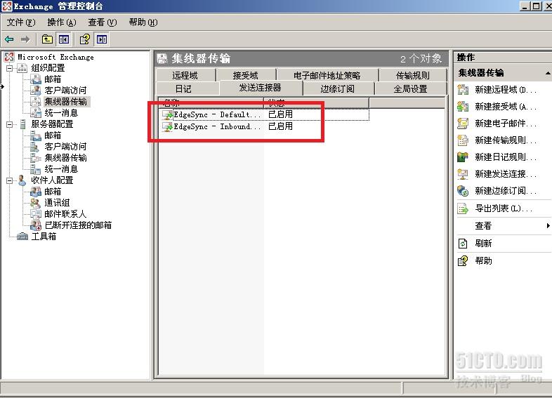Switch to the 日记 tab

click(x=184, y=88)
